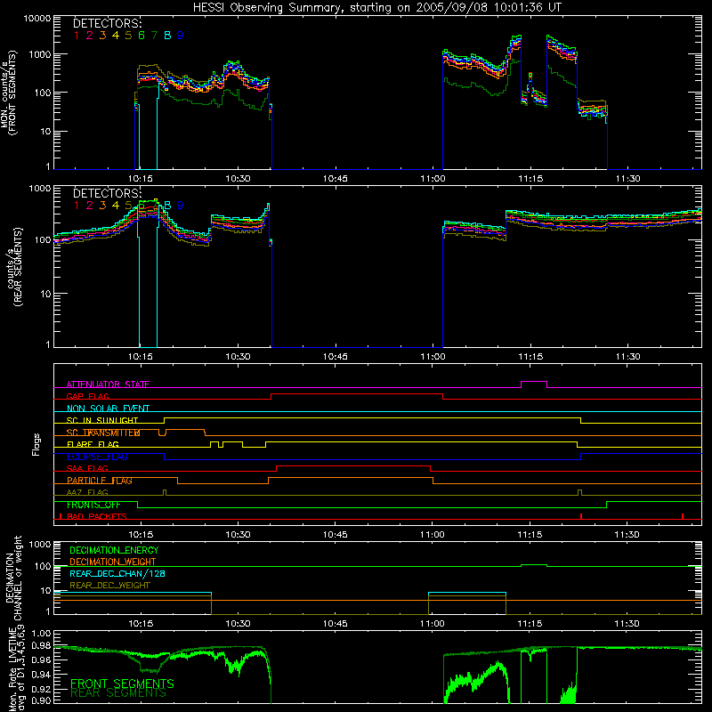
Task: Click the 'BAD_PACKETS' flag label
Action: (x=97, y=517)
